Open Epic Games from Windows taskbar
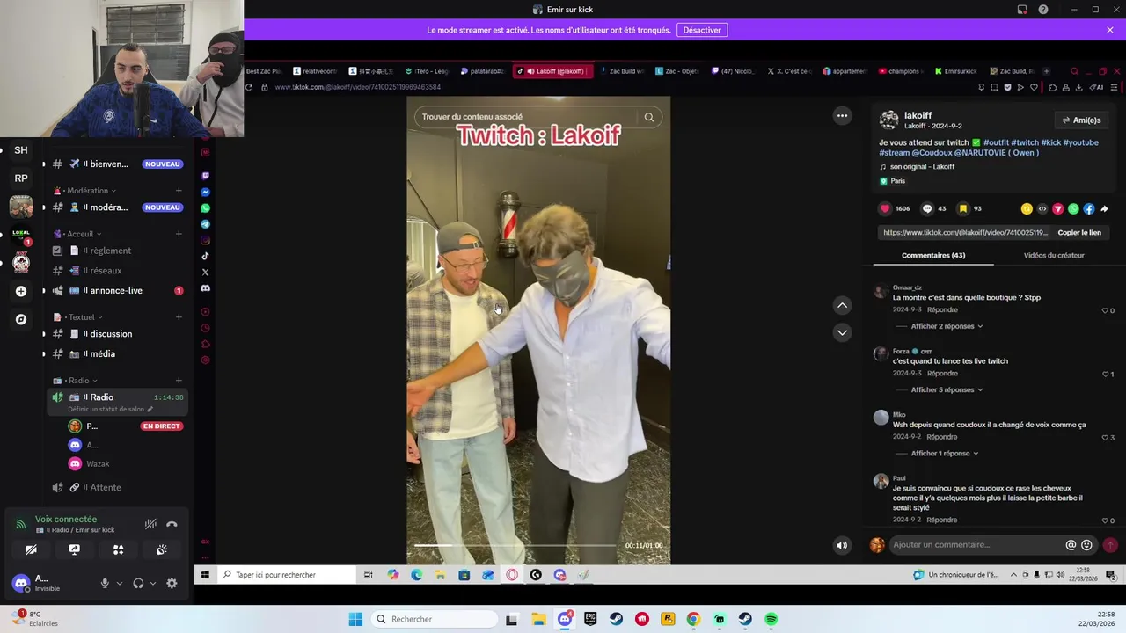This screenshot has height=633, width=1126. click(x=590, y=619)
